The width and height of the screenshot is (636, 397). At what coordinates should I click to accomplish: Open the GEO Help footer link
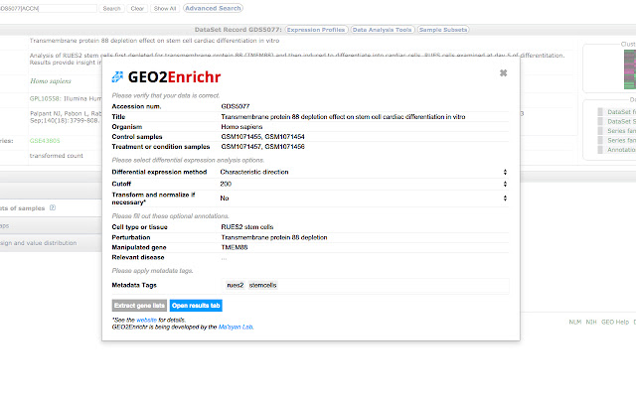615,322
